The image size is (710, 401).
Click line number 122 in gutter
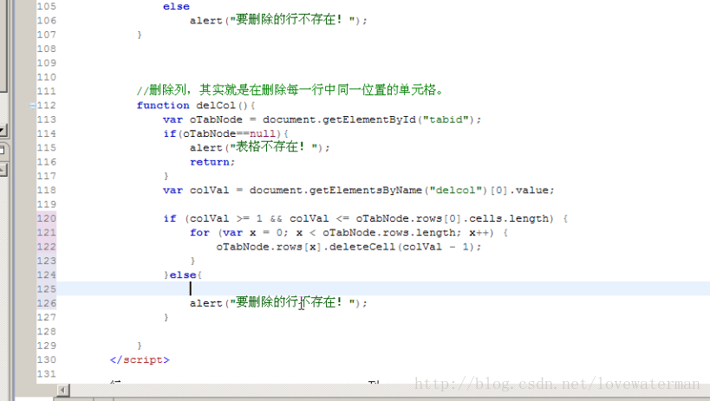coord(47,247)
